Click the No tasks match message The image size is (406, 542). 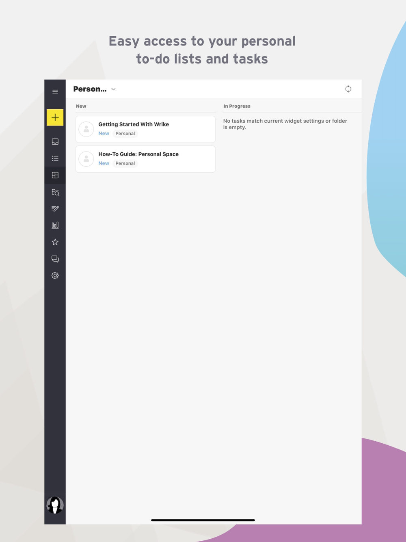click(285, 124)
